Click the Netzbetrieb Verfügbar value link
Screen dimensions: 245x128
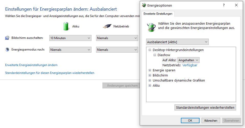(190, 65)
